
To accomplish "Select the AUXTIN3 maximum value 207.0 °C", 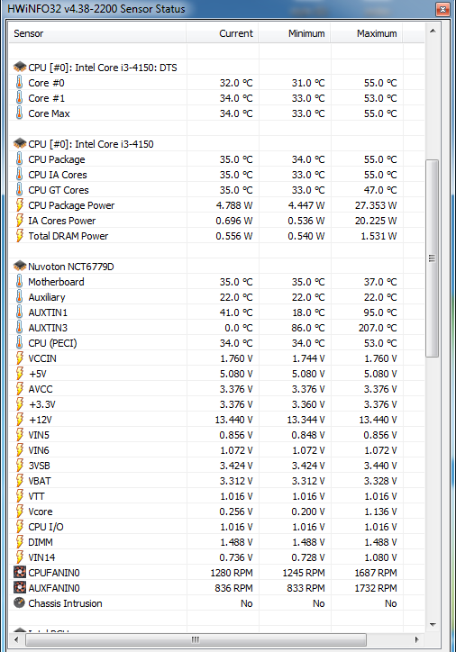I will coord(378,328).
